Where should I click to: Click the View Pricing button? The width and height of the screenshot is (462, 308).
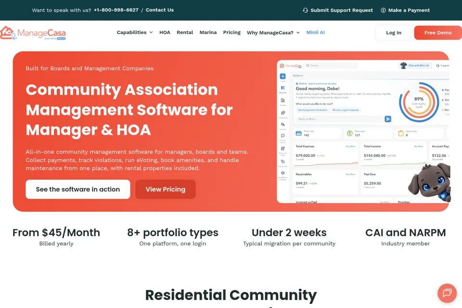[x=165, y=189]
